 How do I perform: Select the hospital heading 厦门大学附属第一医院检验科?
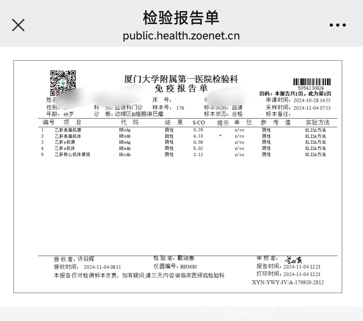(181, 79)
